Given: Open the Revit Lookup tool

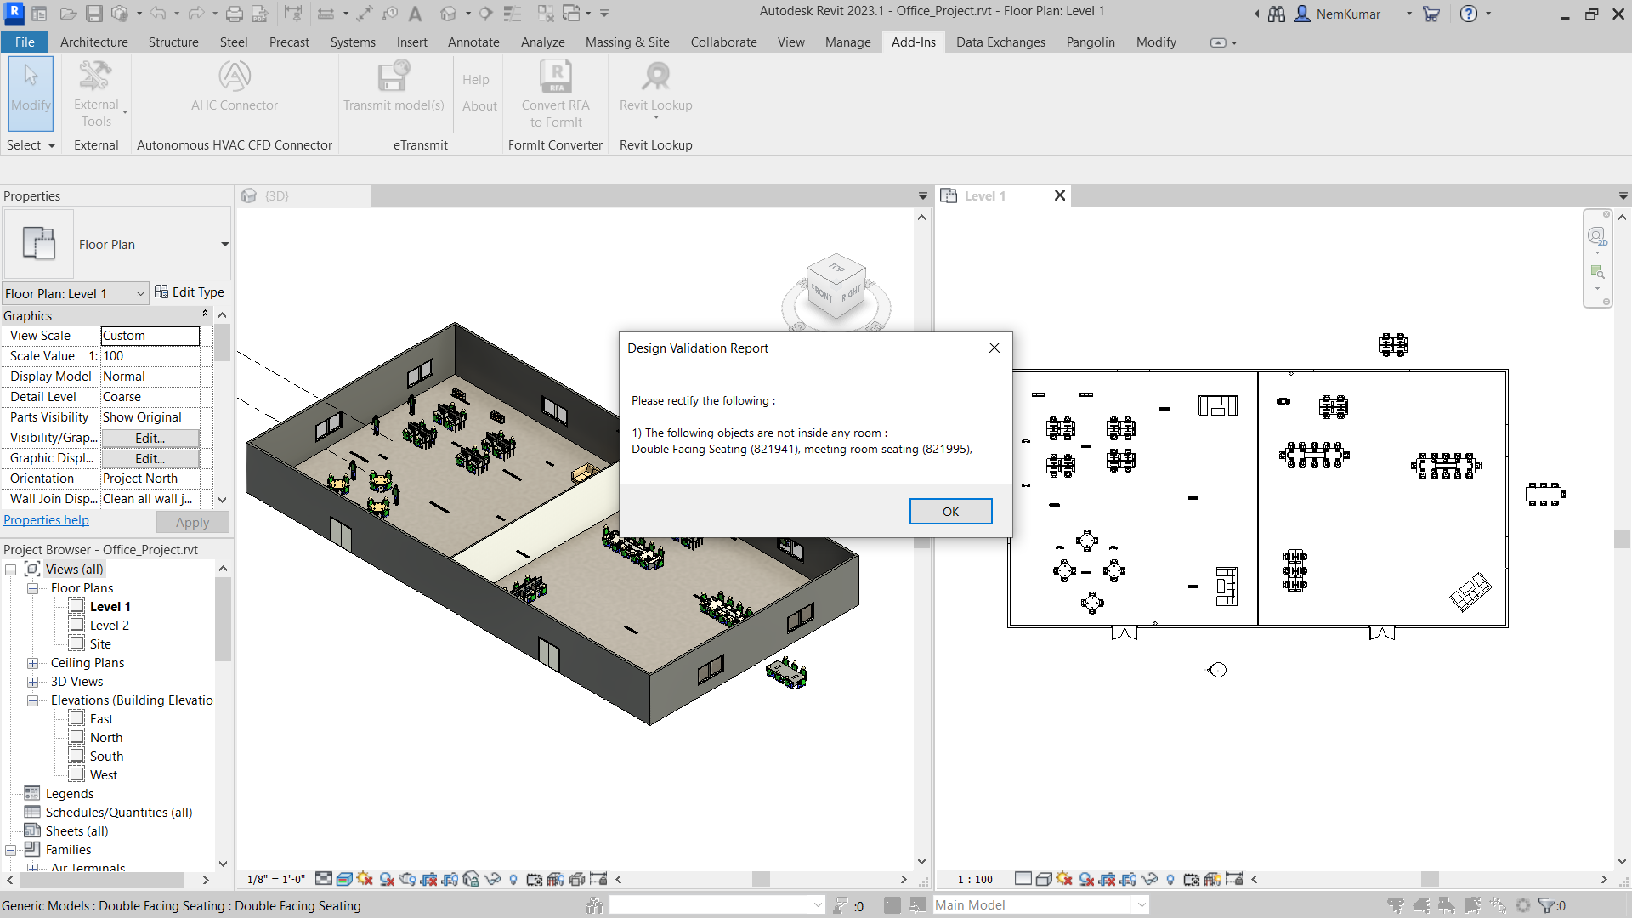Looking at the screenshot, I should click(656, 88).
